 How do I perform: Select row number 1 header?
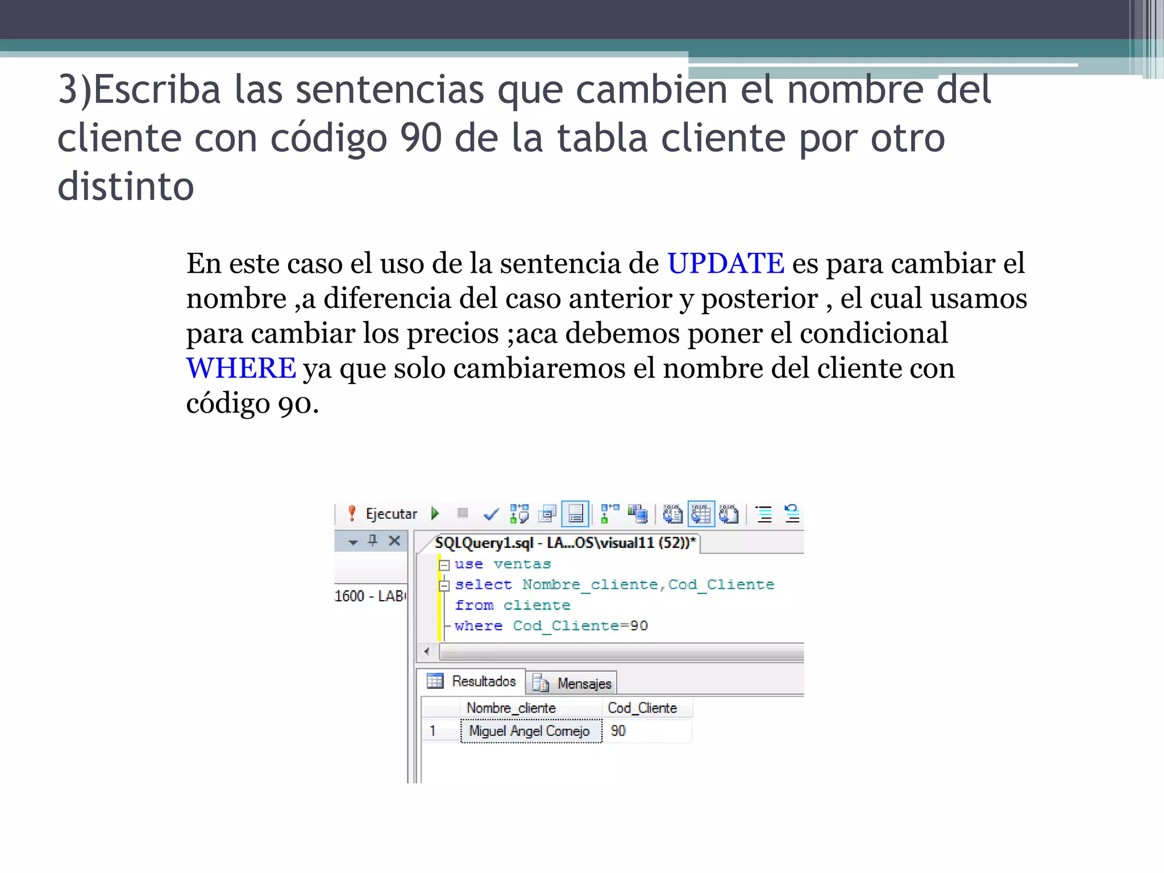[x=440, y=731]
